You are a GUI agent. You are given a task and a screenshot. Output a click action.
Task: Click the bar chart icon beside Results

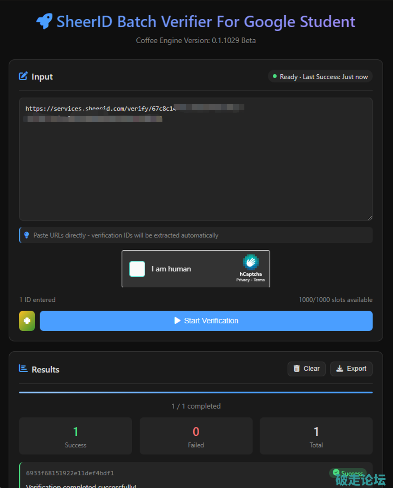(23, 369)
